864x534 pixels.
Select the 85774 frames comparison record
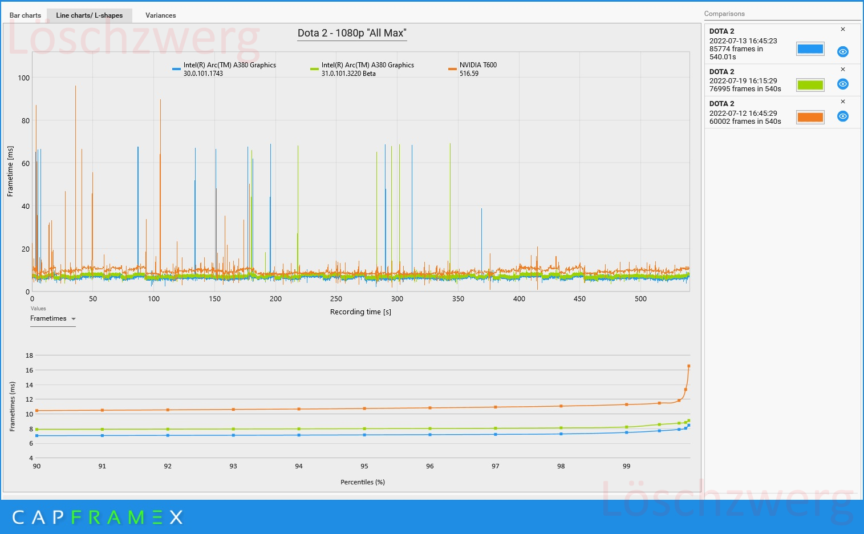click(782, 44)
